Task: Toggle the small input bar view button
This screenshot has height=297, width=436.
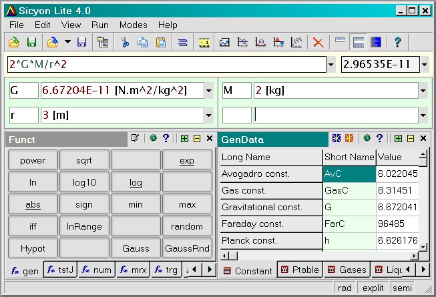Action: tap(340, 41)
